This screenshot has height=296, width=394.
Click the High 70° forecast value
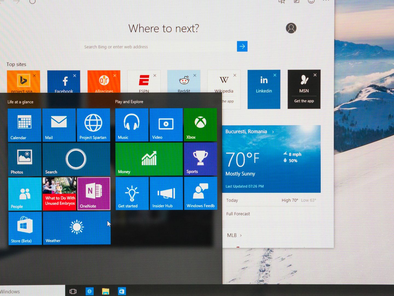[x=290, y=200]
